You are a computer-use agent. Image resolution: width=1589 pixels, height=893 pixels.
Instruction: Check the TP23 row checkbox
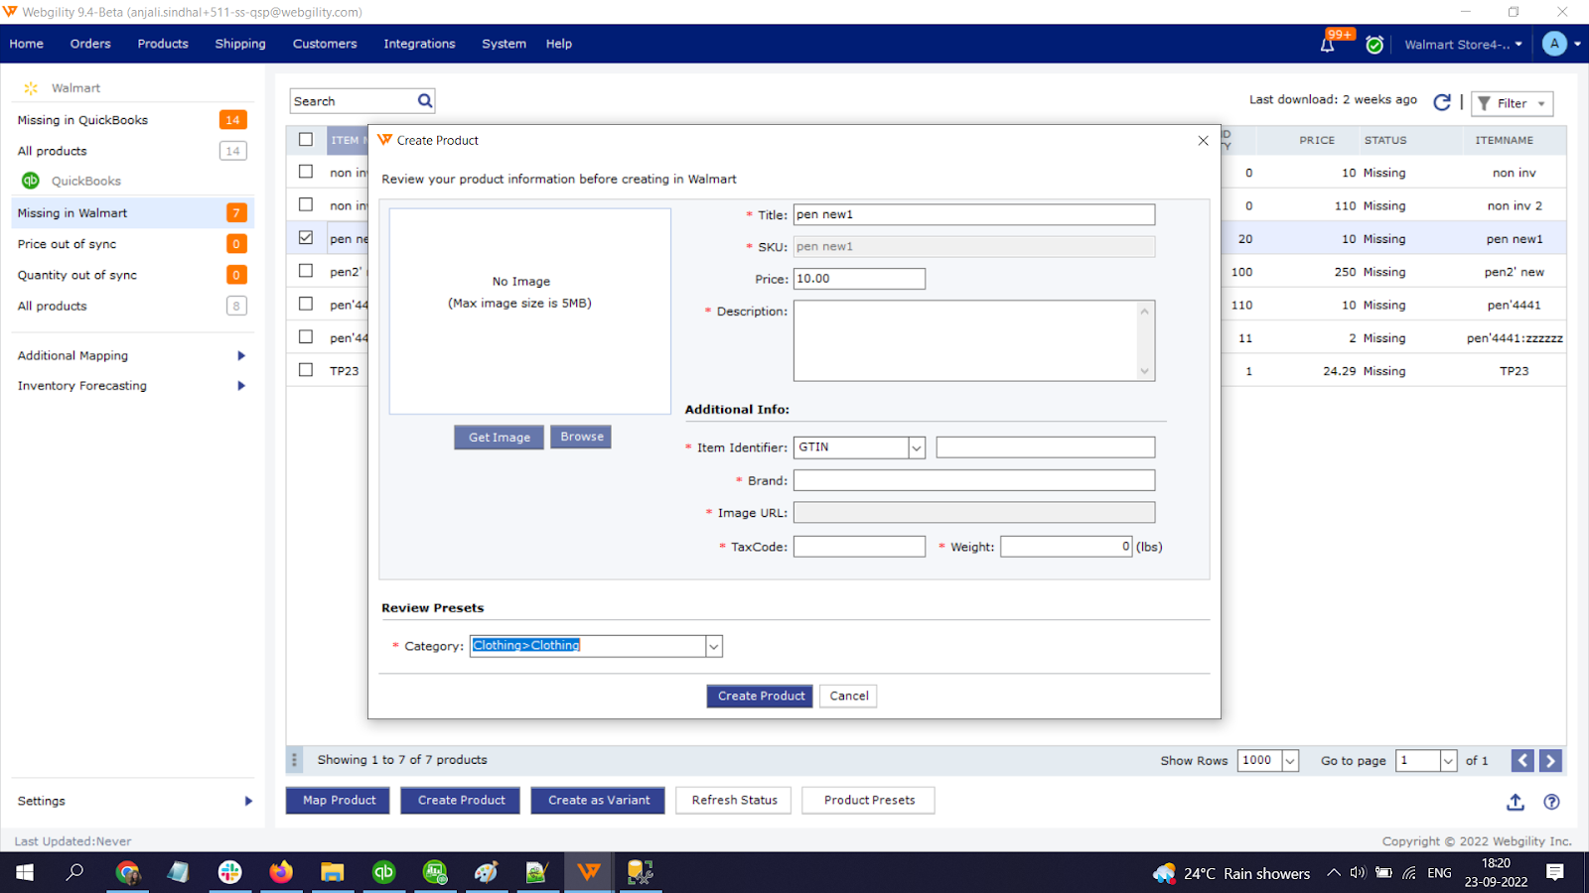pos(306,370)
